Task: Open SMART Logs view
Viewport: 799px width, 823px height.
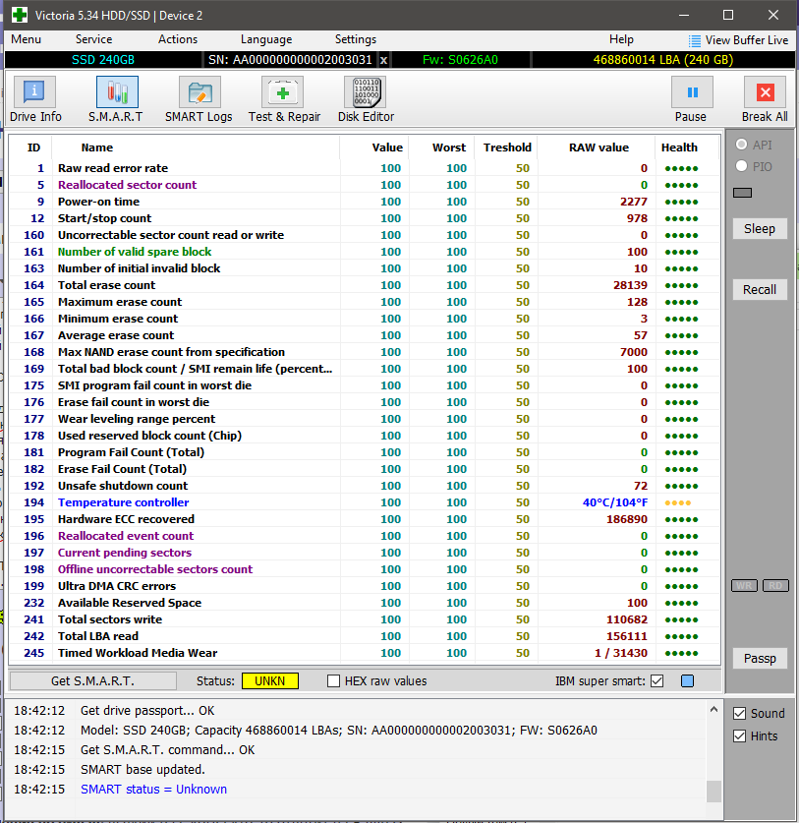Action: pyautogui.click(x=199, y=100)
